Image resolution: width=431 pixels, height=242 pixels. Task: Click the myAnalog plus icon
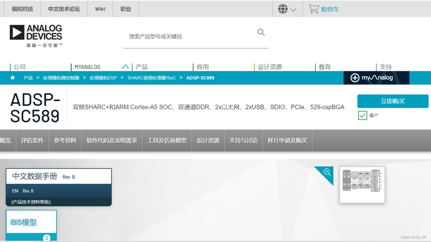pos(355,78)
